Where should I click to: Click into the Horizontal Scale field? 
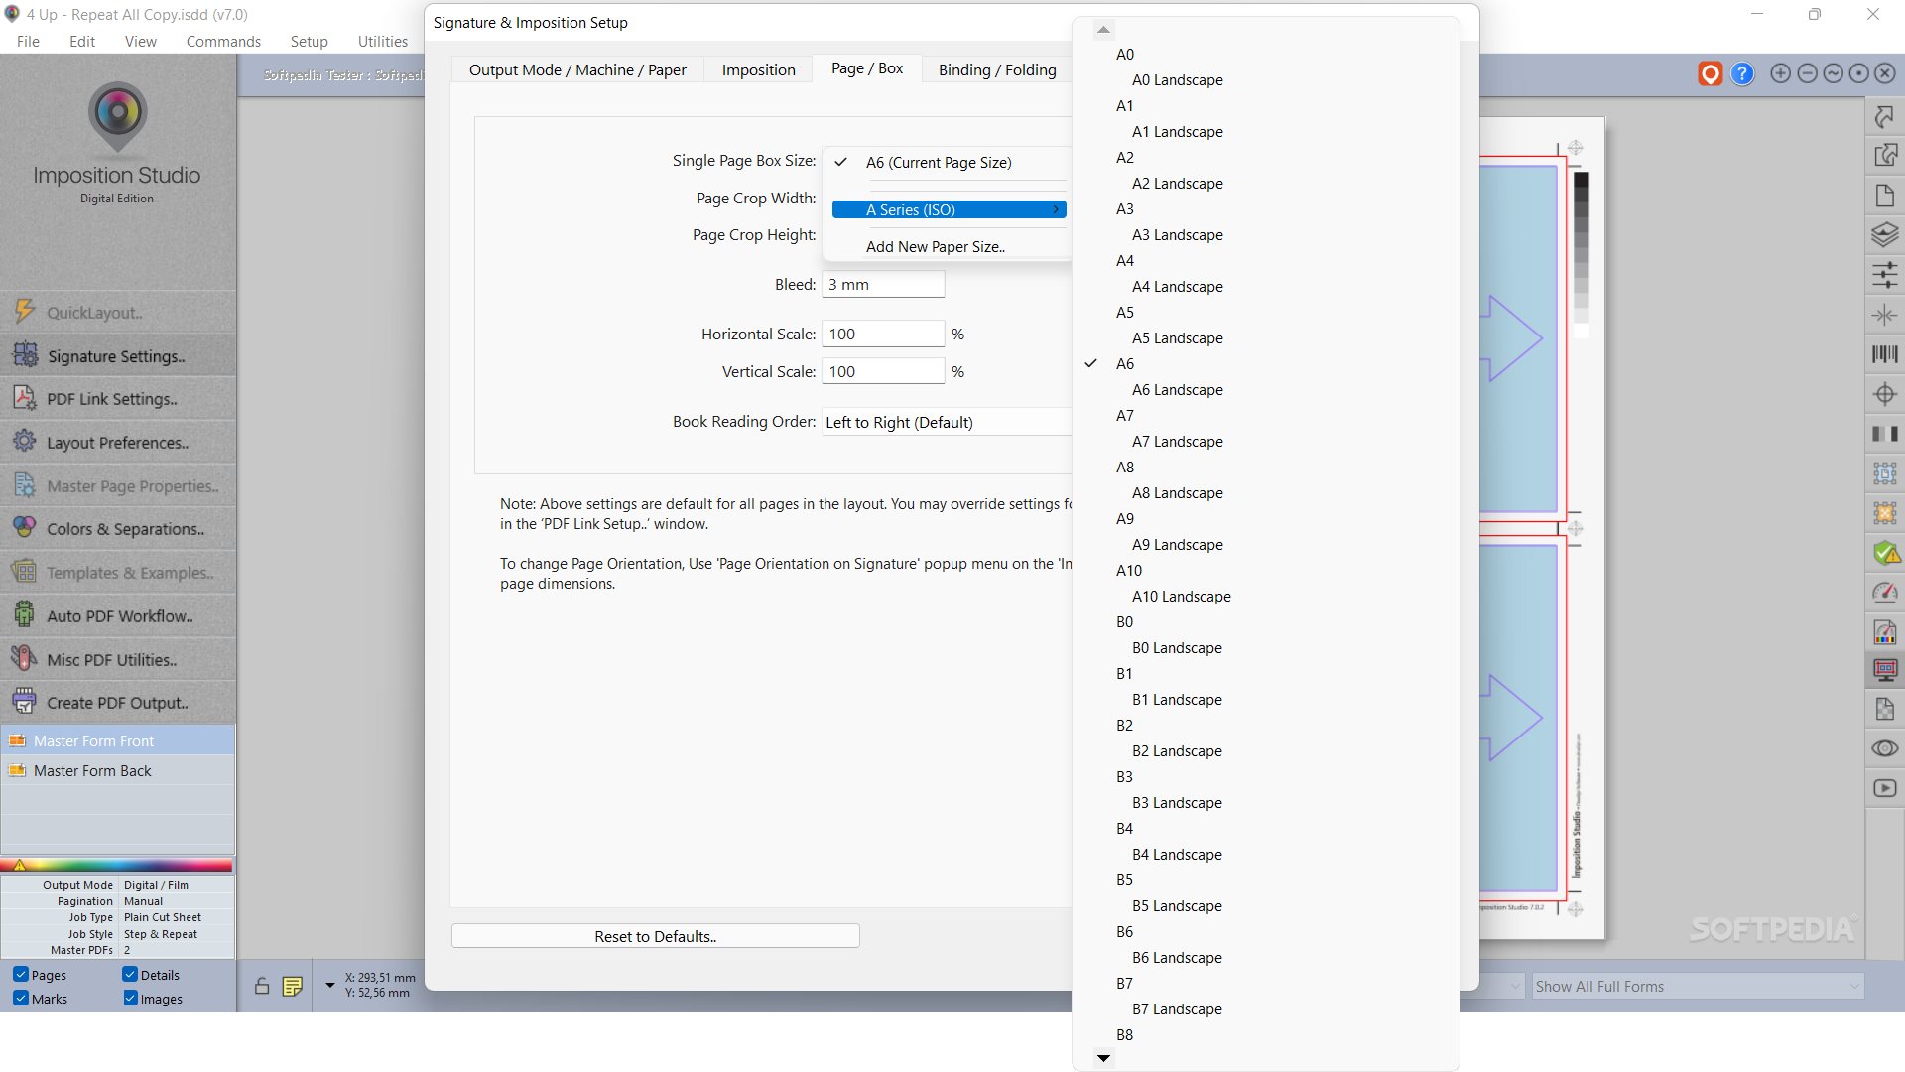[x=883, y=335]
